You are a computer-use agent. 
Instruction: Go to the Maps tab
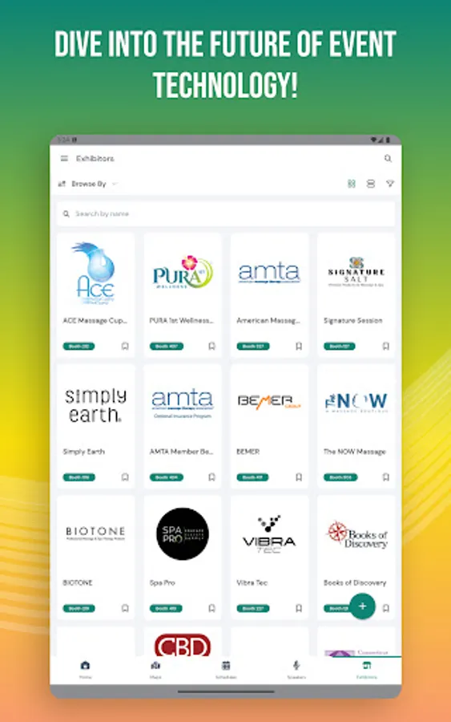[x=155, y=670]
